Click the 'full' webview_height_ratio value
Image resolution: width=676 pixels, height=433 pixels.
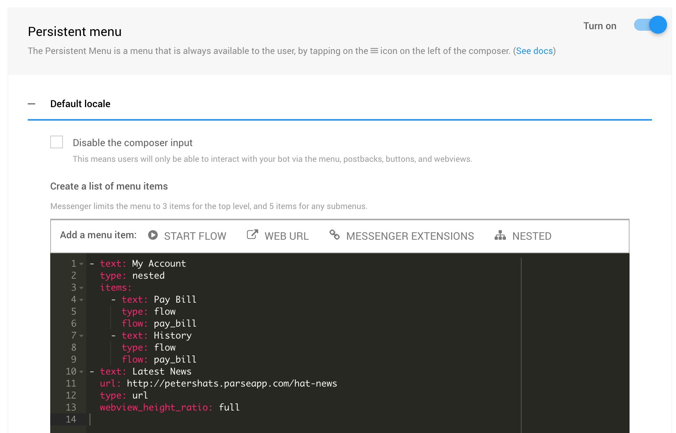pos(229,408)
